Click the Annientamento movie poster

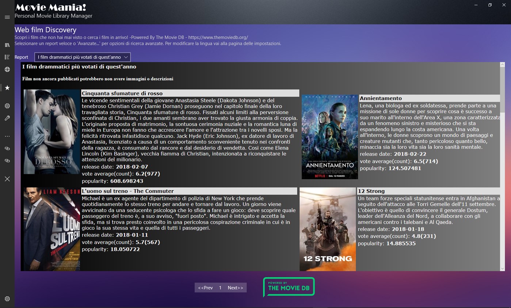pos(329,137)
